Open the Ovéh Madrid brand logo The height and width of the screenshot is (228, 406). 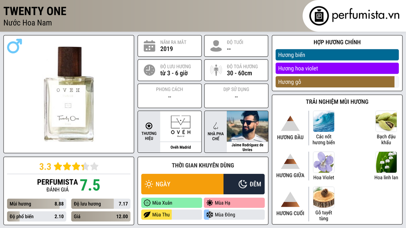point(181,126)
